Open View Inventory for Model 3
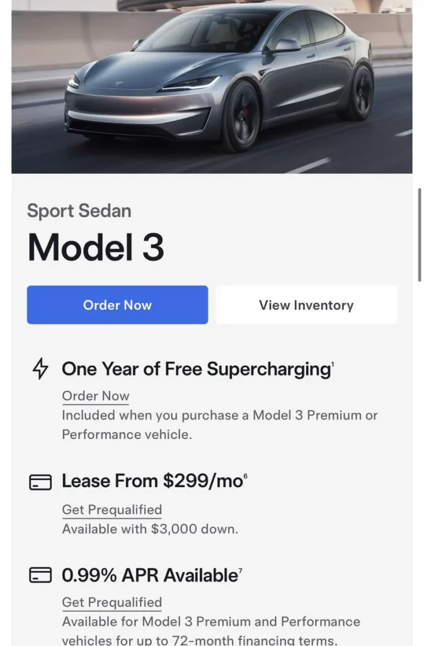The width and height of the screenshot is (424, 646). [306, 305]
